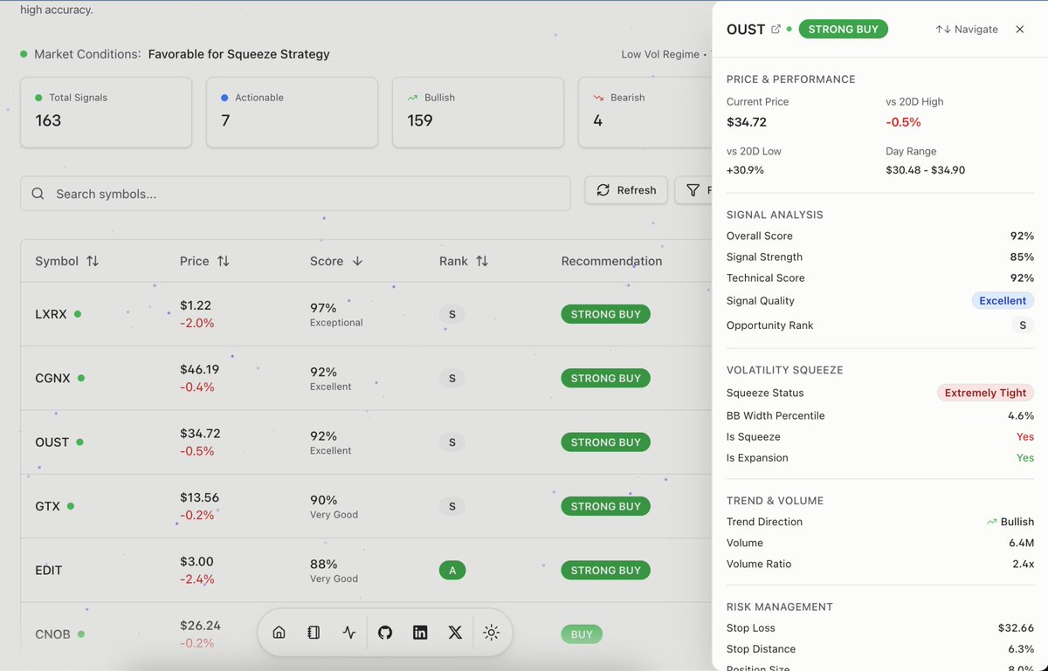1048x671 pixels.
Task: Select the Actionable card
Action: [x=292, y=113]
